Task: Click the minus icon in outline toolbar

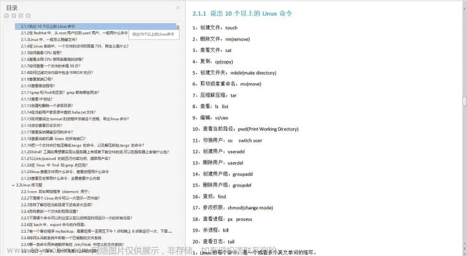Action: 28,16
